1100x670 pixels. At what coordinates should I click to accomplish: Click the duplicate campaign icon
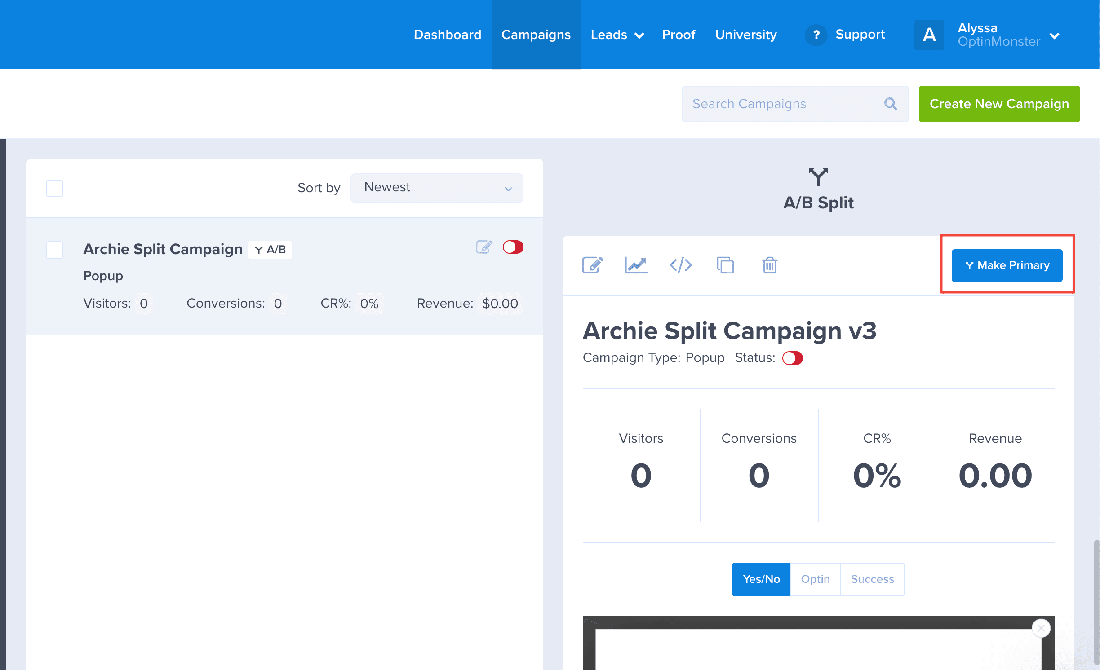pyautogui.click(x=725, y=265)
